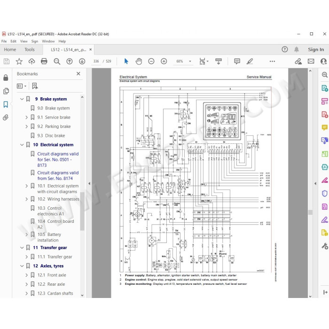Open the Window menu

[x=48, y=41]
